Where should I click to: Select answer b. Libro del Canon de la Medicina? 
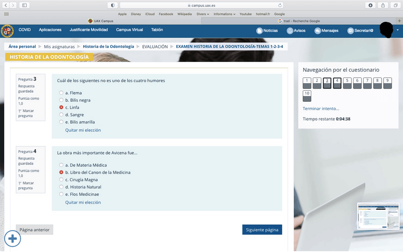61,172
